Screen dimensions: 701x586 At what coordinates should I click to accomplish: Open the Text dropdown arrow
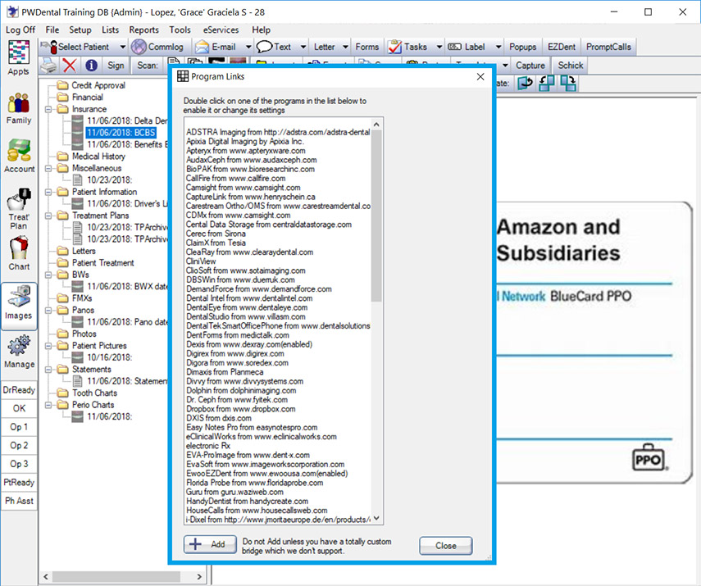(303, 47)
